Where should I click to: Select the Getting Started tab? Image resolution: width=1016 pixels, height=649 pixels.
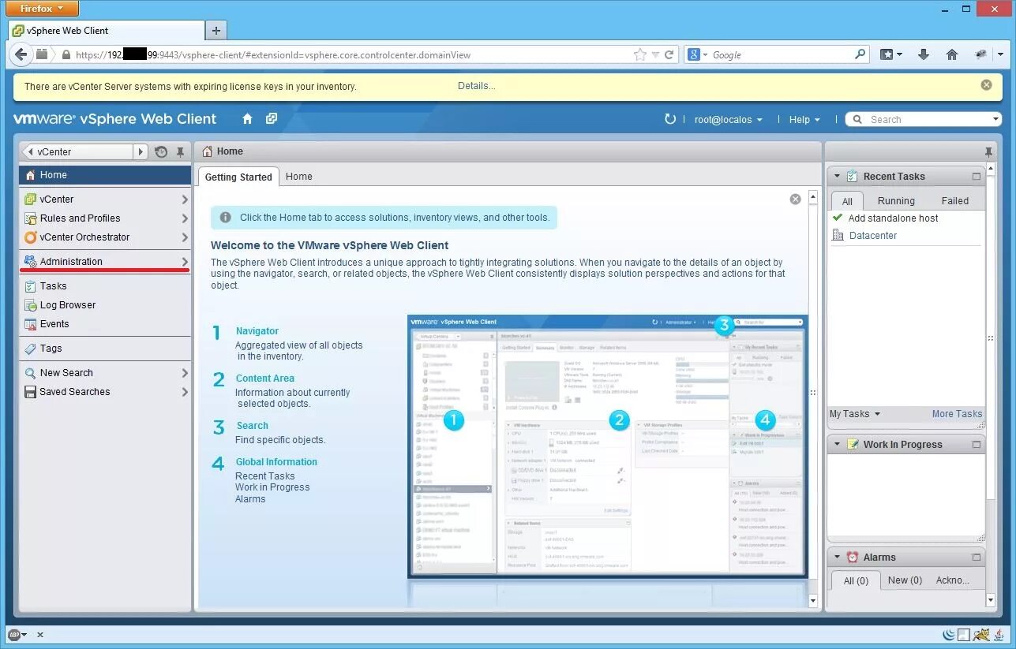pyautogui.click(x=238, y=177)
